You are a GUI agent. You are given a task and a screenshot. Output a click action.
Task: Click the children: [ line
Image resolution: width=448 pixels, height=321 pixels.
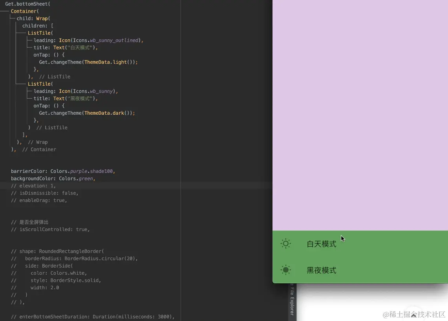pyautogui.click(x=38, y=26)
